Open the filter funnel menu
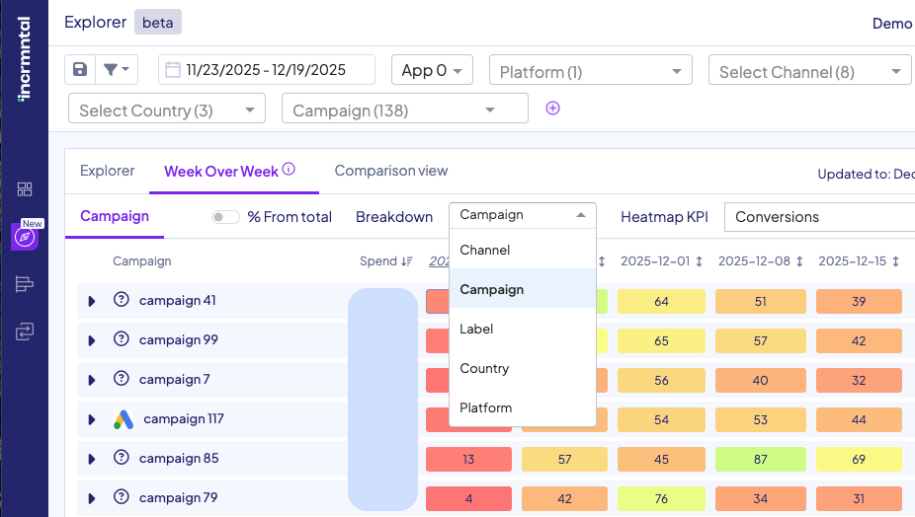The width and height of the screenshot is (915, 517). click(x=117, y=70)
